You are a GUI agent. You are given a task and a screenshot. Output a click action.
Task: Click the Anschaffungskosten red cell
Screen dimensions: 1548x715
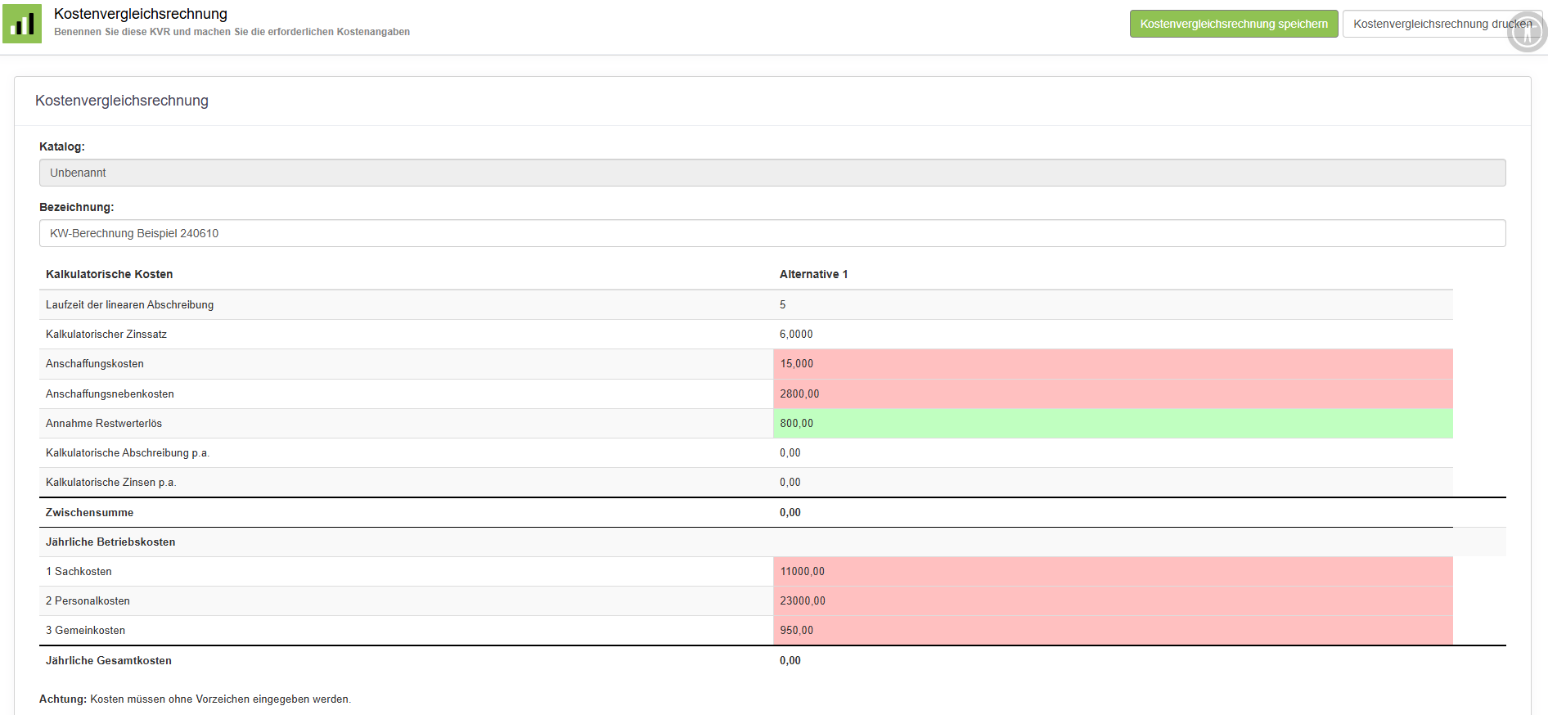point(1112,364)
